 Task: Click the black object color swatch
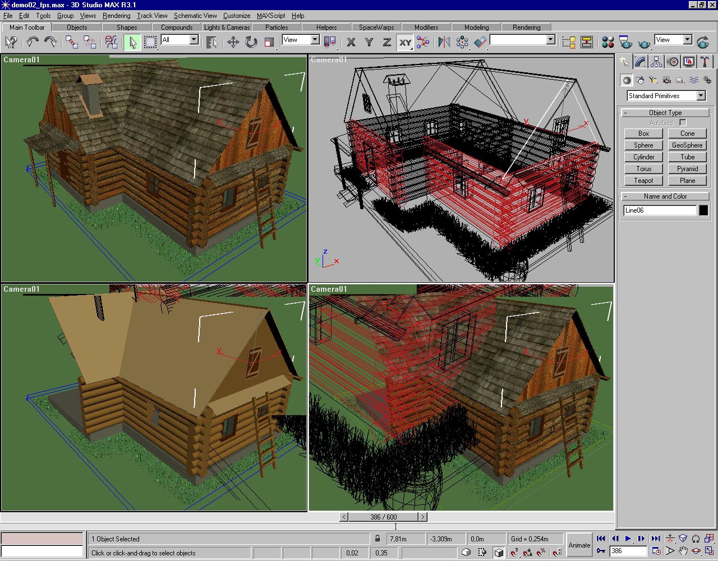(x=703, y=210)
